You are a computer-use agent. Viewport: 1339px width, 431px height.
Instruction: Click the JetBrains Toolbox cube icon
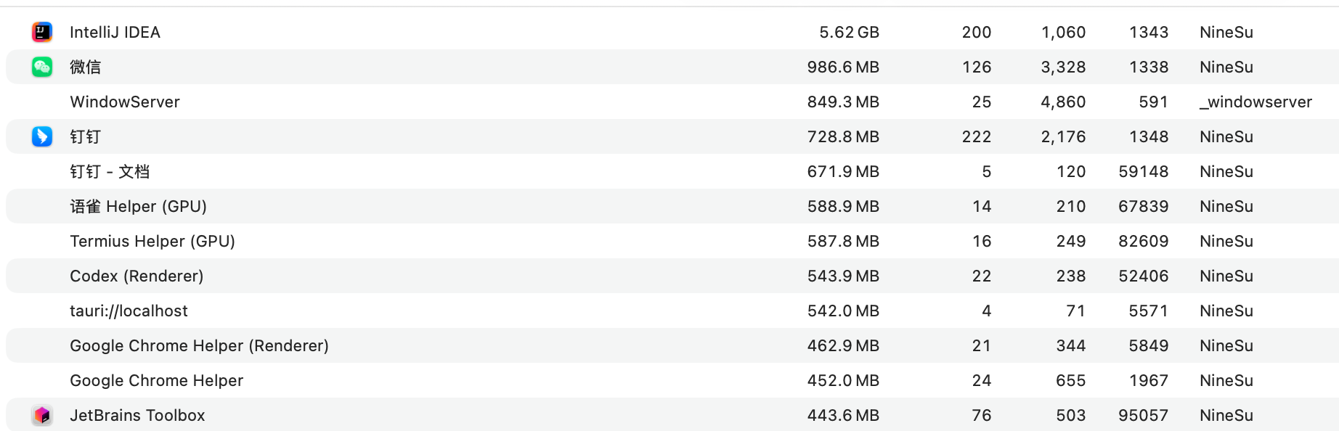coord(42,415)
